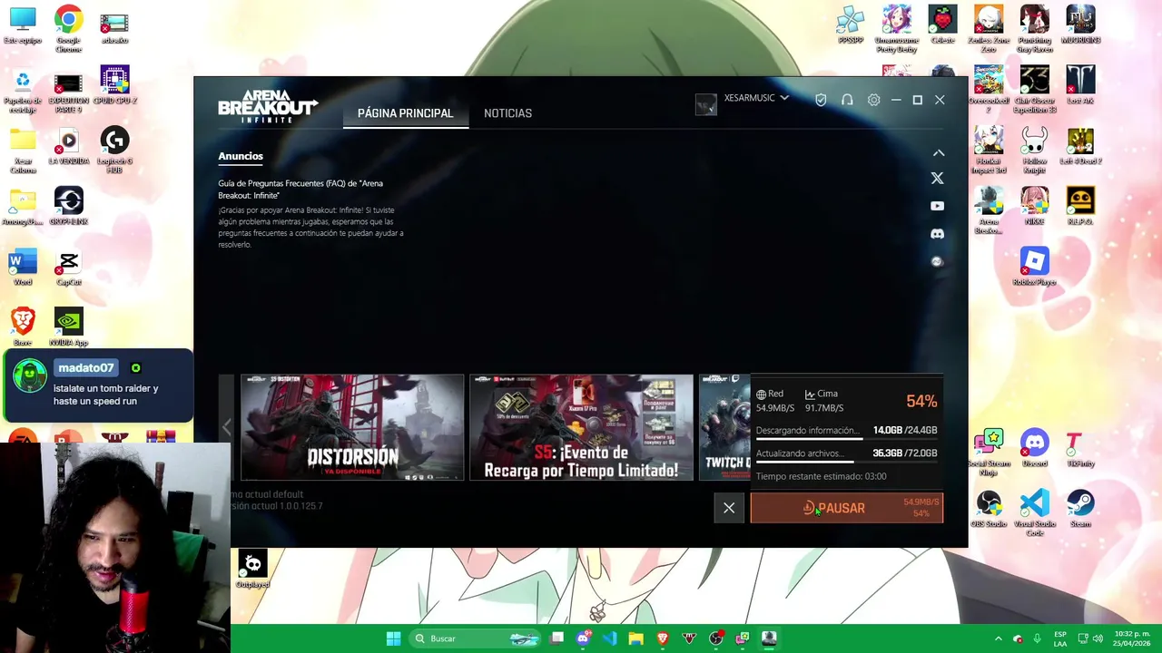Open CapCut desktop shortcut

[x=68, y=268]
